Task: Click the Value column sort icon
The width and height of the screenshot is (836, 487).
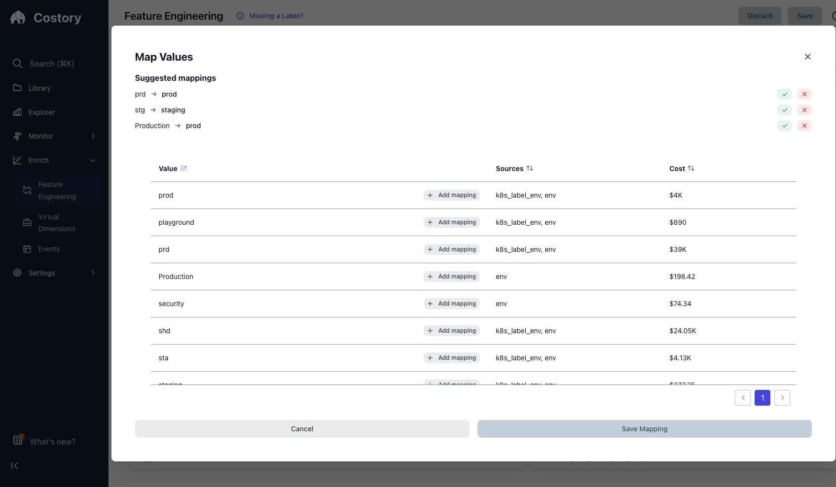Action: (183, 168)
